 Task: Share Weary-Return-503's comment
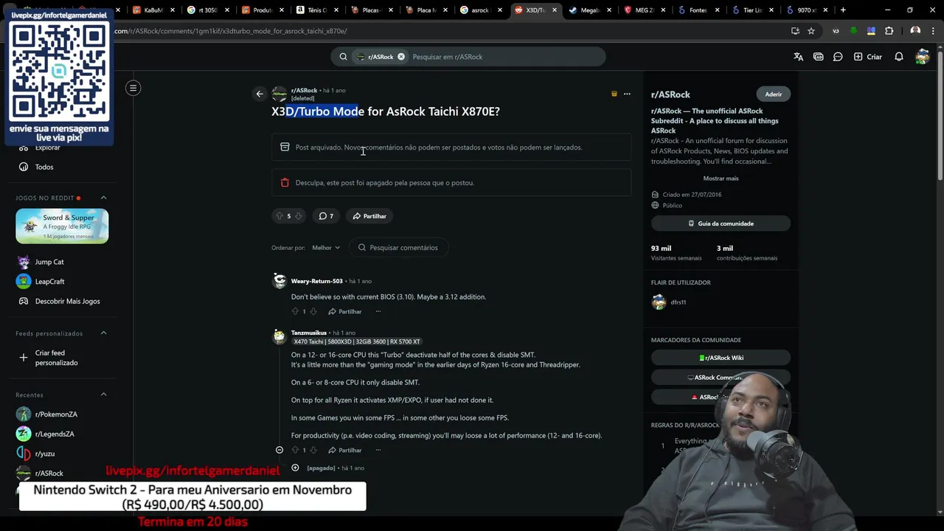345,311
